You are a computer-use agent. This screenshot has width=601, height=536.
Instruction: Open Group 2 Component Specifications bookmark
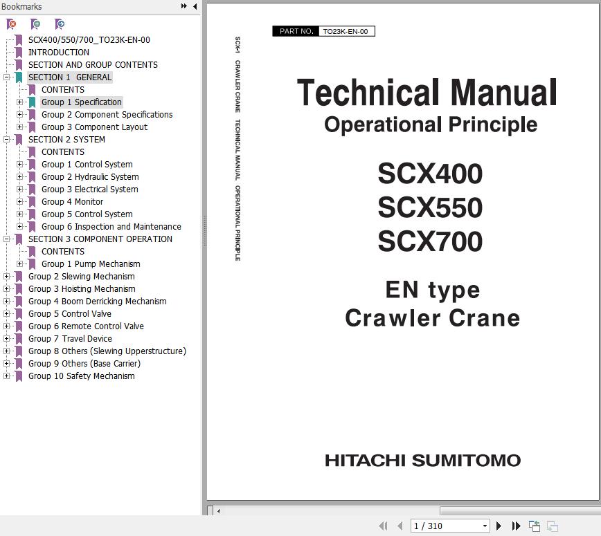(107, 115)
